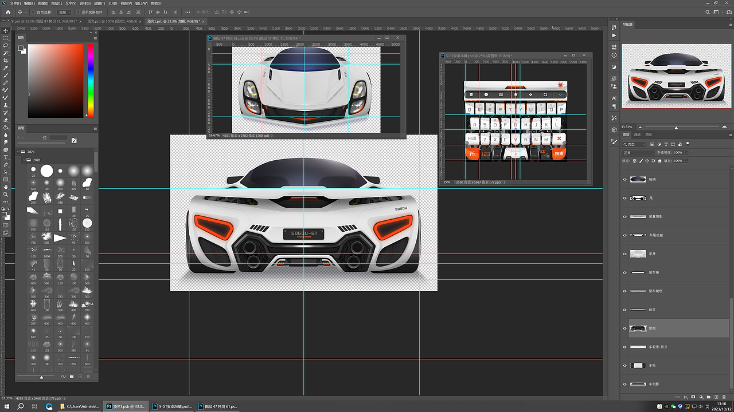Viewport: 734px width, 412px height.
Task: Open 顶光1.psb Photoshop taskbar button
Action: [125, 406]
